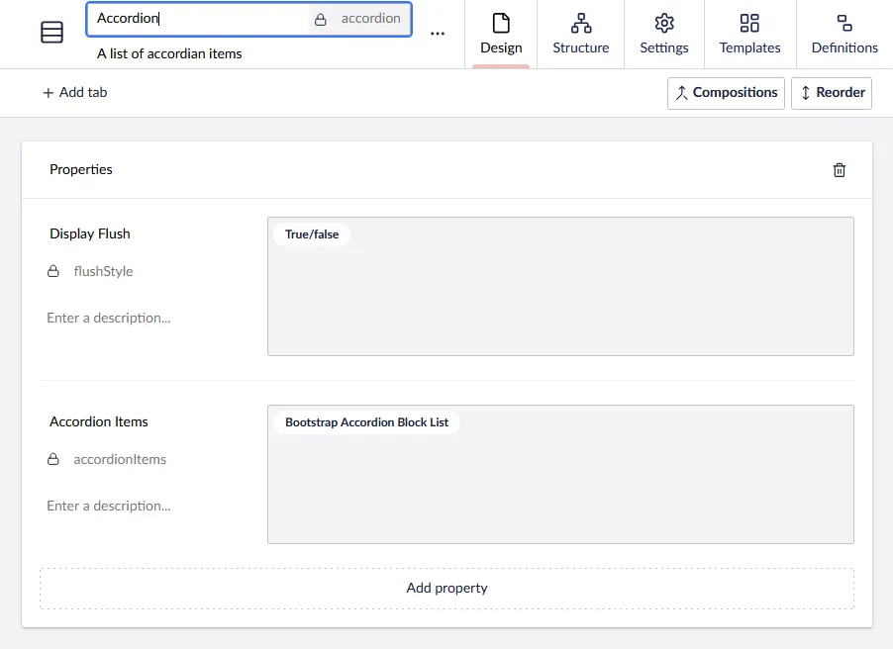
Task: Click the document type icon beside name field
Action: pos(51,33)
